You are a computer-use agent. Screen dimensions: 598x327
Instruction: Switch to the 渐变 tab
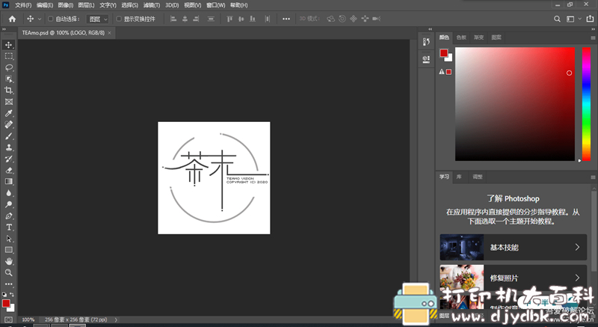(x=478, y=37)
